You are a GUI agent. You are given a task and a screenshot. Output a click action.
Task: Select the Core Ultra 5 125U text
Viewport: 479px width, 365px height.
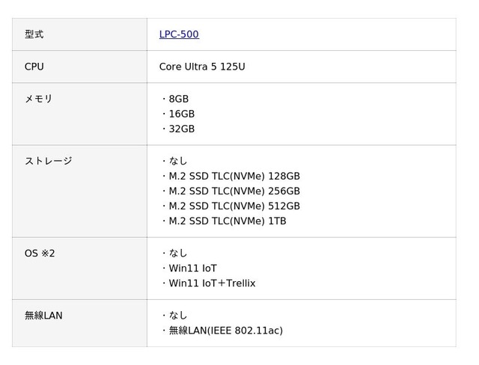coord(202,67)
